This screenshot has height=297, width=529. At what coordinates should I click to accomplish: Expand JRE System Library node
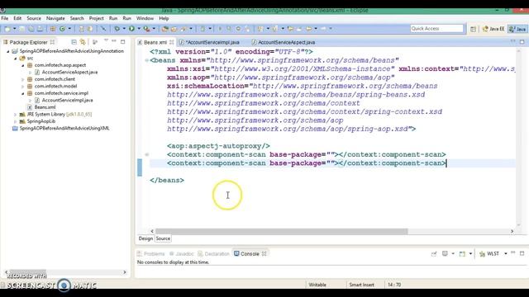click(x=15, y=115)
